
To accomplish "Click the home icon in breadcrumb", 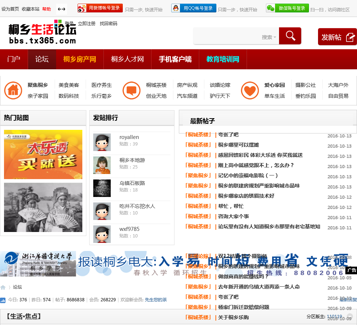I will (3, 287).
